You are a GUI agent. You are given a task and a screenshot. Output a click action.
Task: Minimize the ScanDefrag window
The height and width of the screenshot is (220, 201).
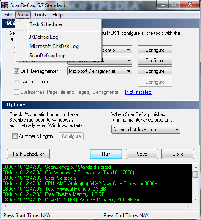163,5
